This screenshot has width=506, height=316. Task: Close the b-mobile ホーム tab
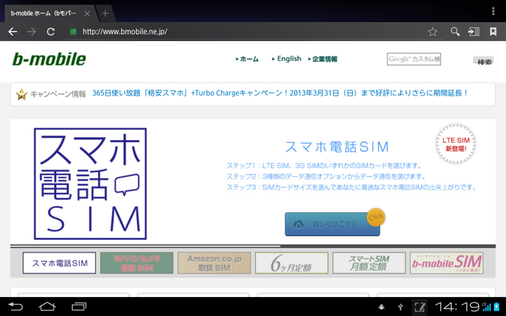(x=87, y=13)
